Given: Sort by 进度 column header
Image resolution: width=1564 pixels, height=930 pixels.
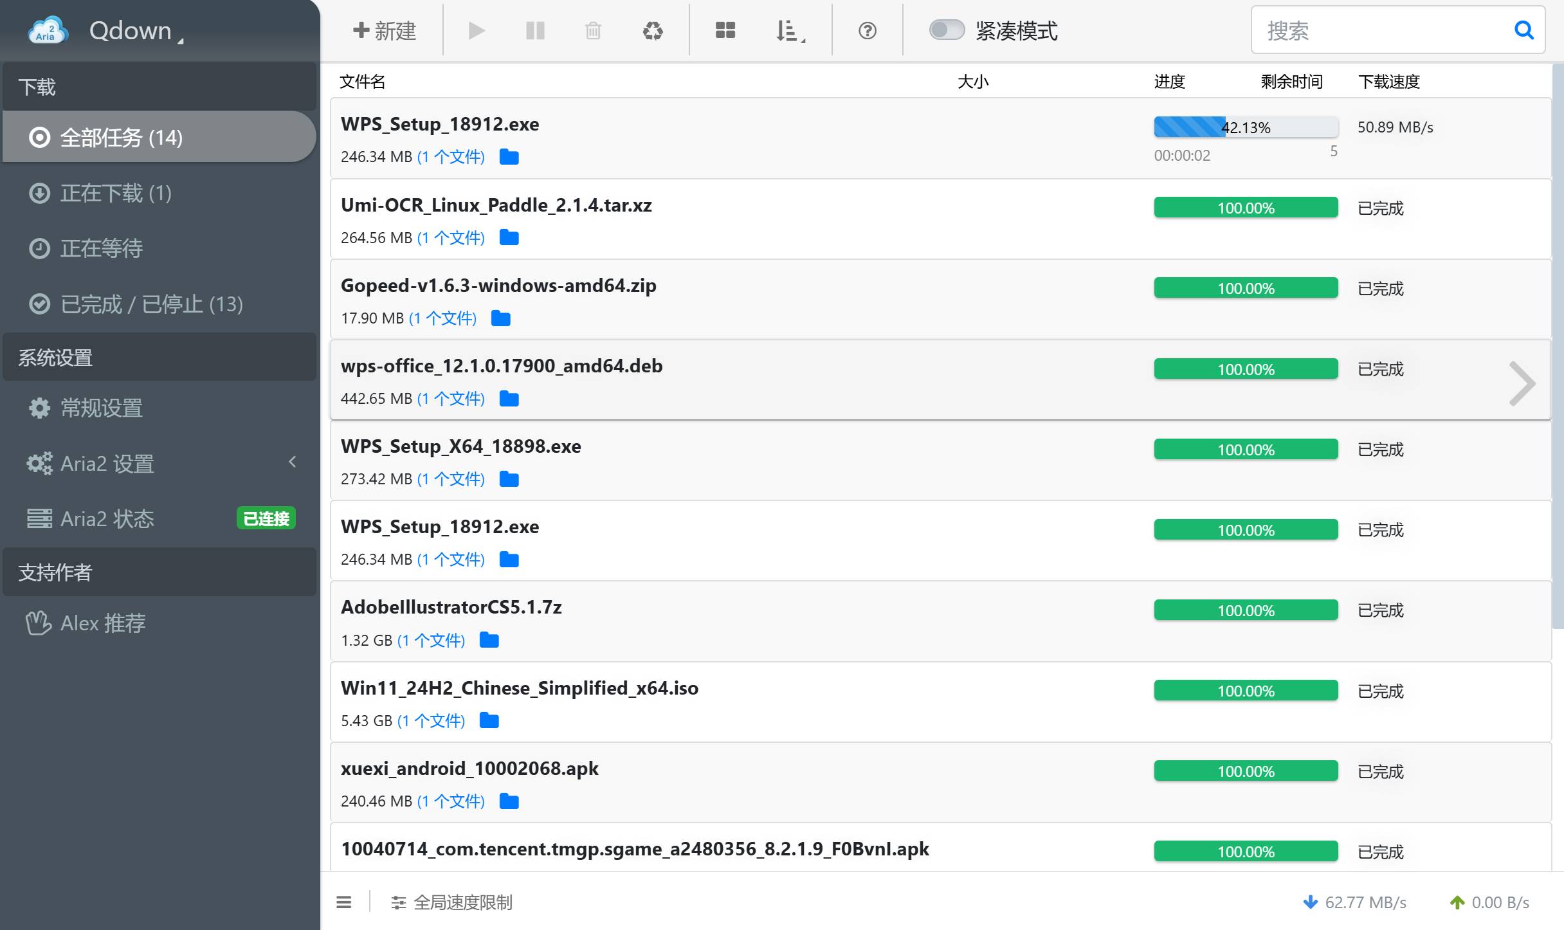Looking at the screenshot, I should click(x=1170, y=82).
